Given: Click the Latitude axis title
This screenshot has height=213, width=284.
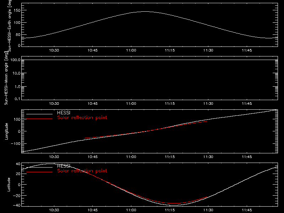Looking at the screenshot, I should 9,184.
